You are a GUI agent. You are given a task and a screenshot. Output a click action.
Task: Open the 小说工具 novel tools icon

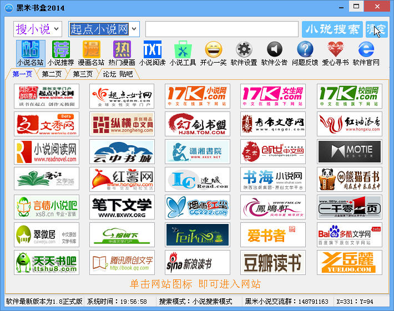click(x=183, y=50)
